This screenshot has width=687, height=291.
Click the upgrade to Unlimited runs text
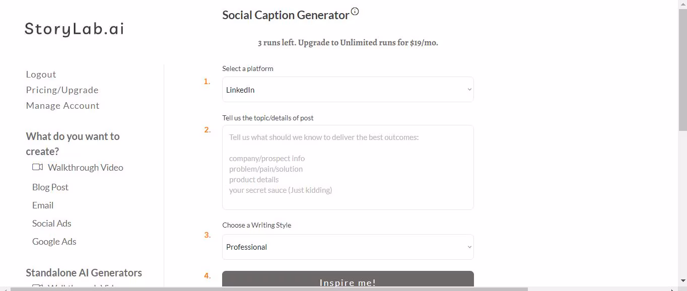[348, 43]
